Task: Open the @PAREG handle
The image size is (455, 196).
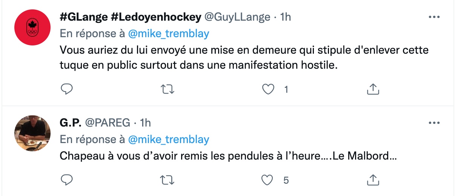Action: 108,122
